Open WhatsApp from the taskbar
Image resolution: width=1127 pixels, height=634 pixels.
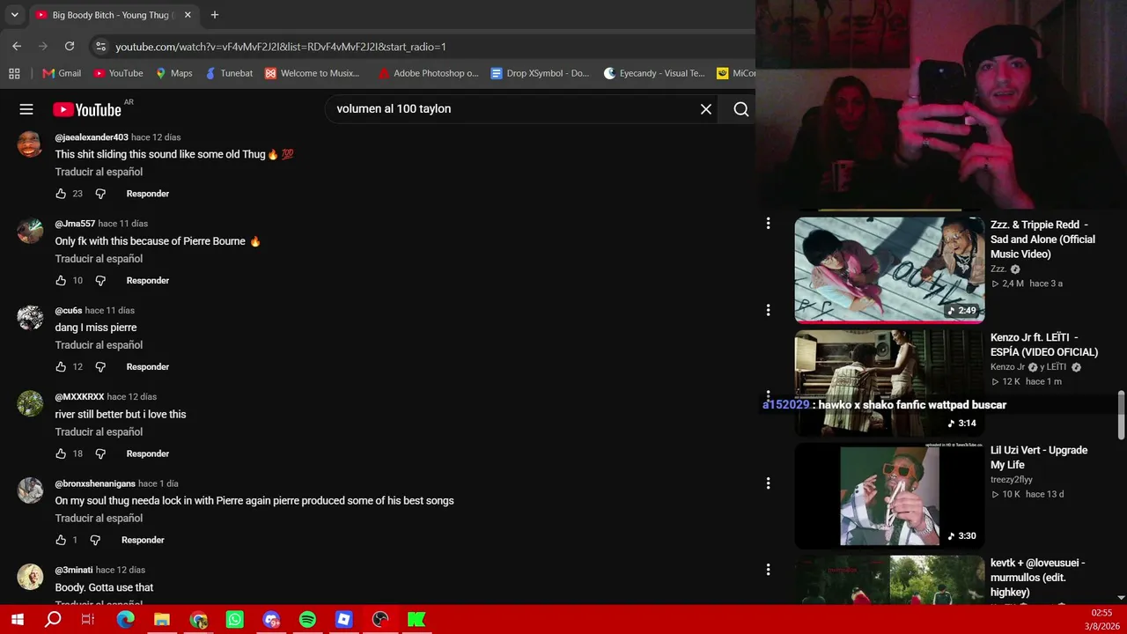coord(234,620)
